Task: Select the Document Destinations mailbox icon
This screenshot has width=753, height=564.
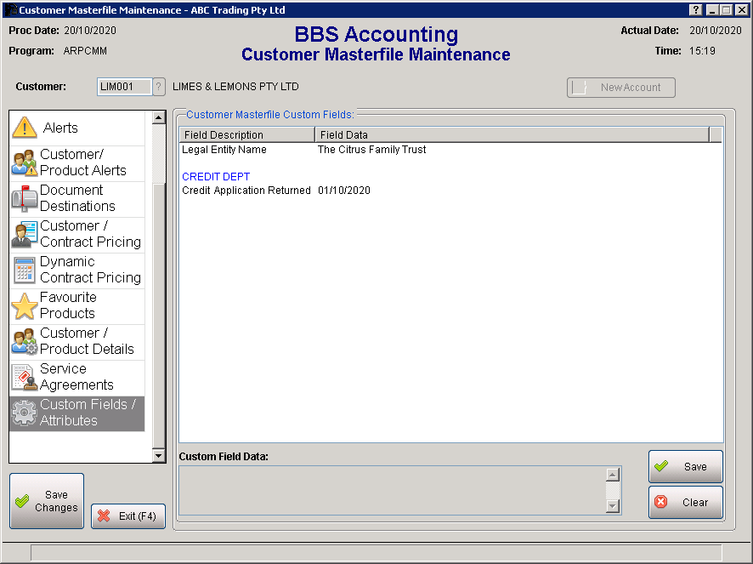Action: coord(25,198)
